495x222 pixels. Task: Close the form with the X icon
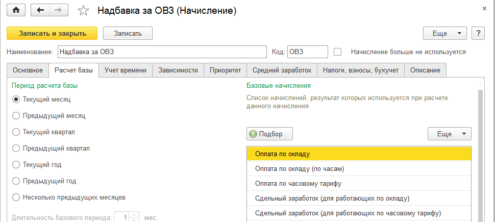(484, 9)
